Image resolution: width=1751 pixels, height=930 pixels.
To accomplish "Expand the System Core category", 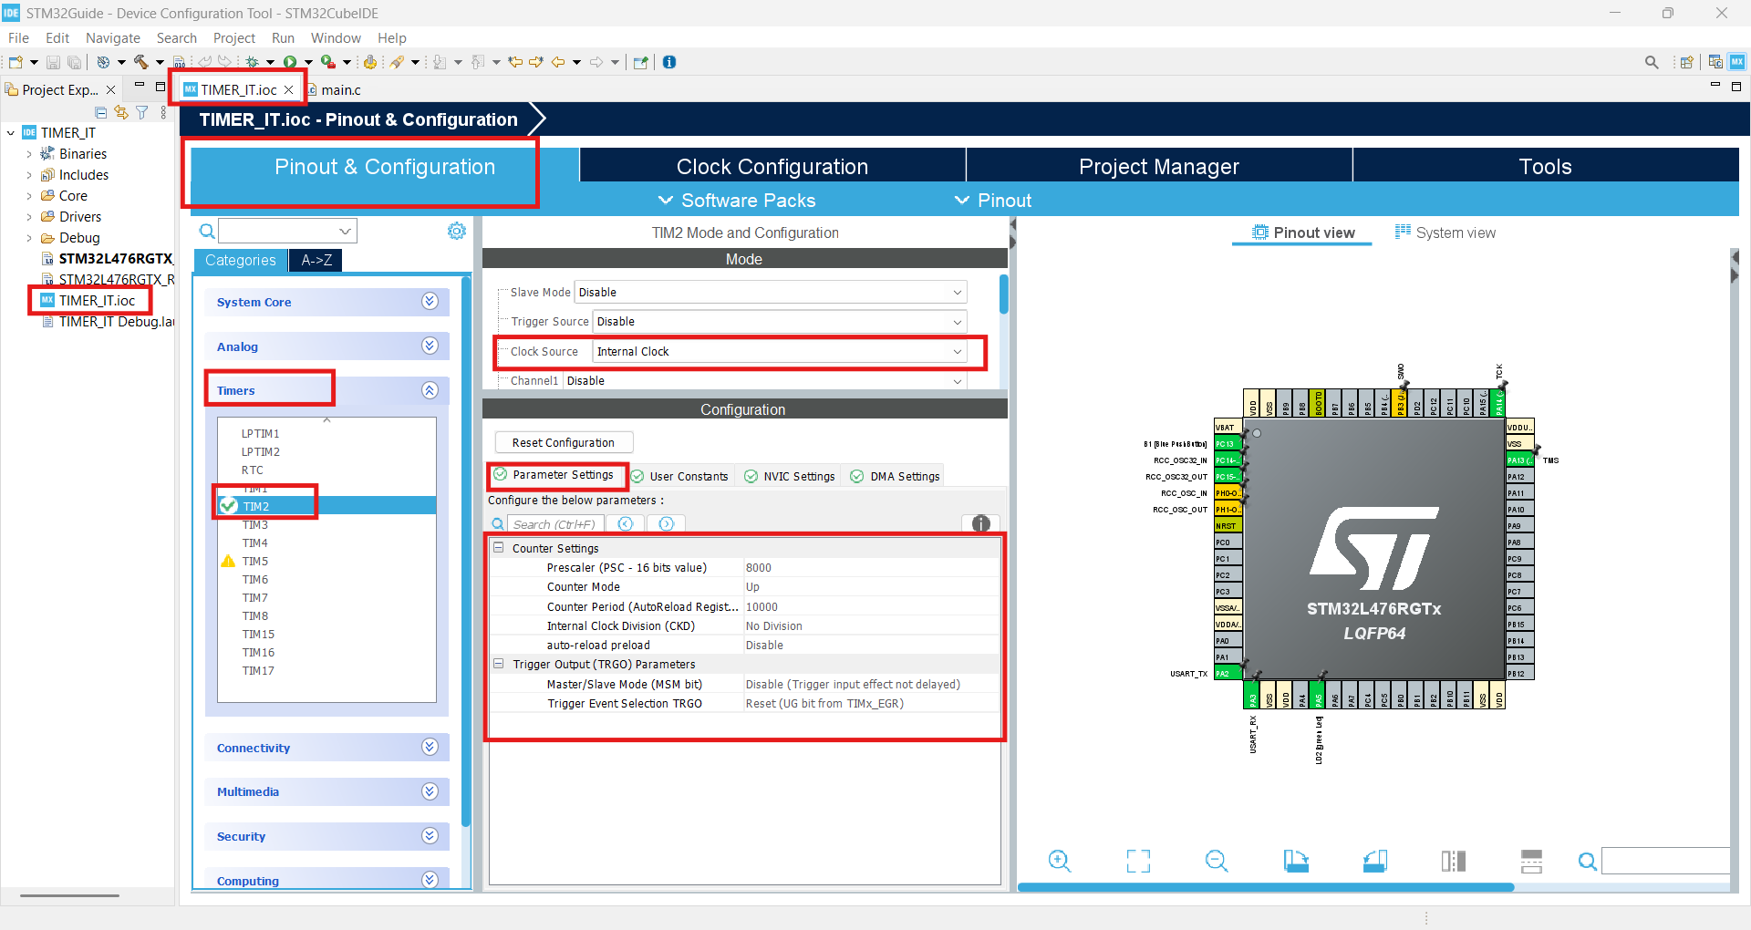I will coord(430,301).
